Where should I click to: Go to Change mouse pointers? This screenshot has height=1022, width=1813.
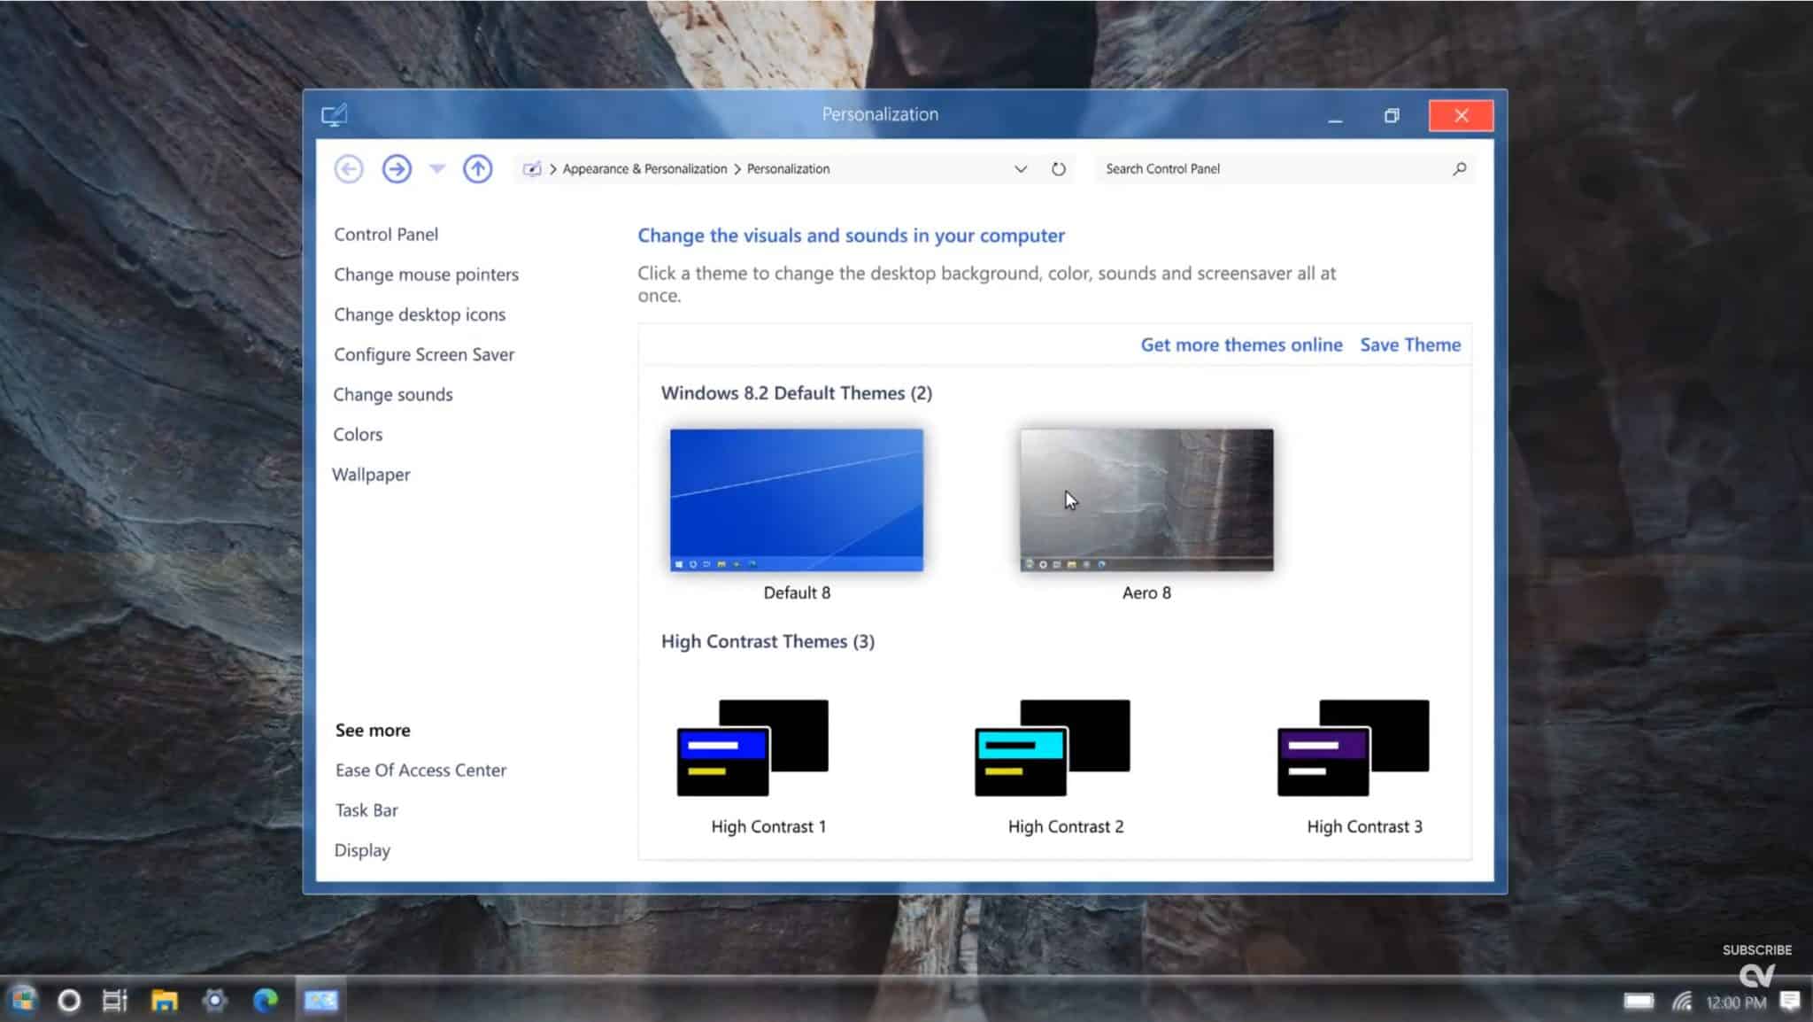point(426,275)
